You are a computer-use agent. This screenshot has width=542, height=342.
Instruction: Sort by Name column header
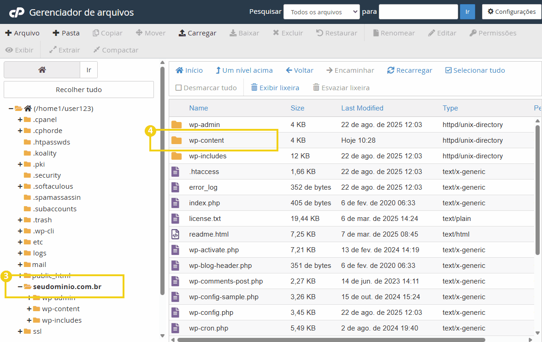coord(198,108)
